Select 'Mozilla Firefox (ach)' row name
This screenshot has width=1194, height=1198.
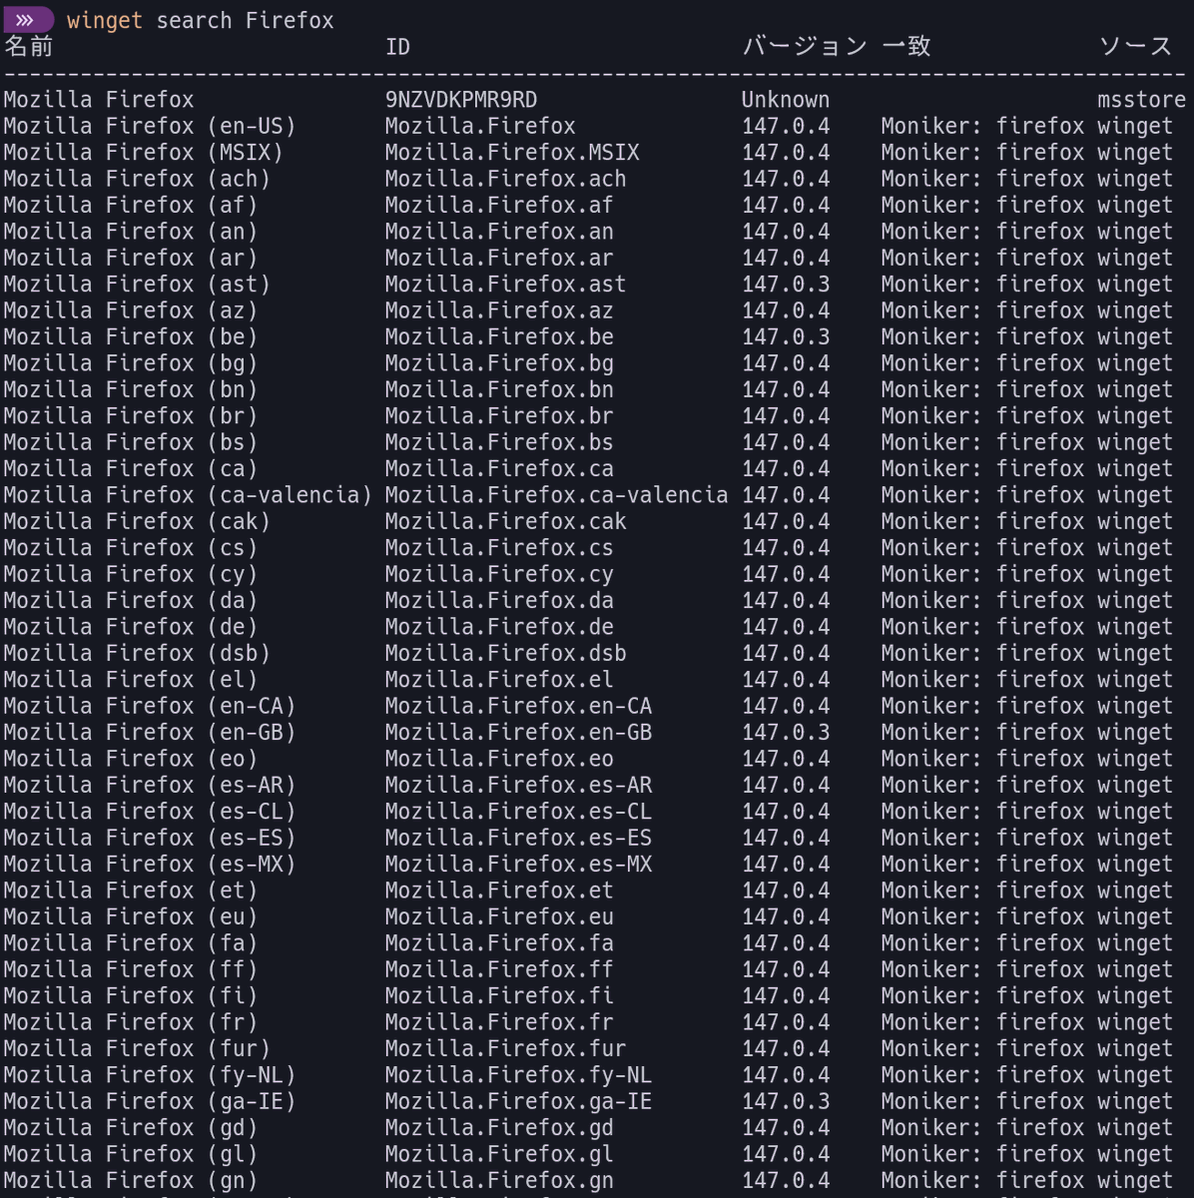[137, 179]
